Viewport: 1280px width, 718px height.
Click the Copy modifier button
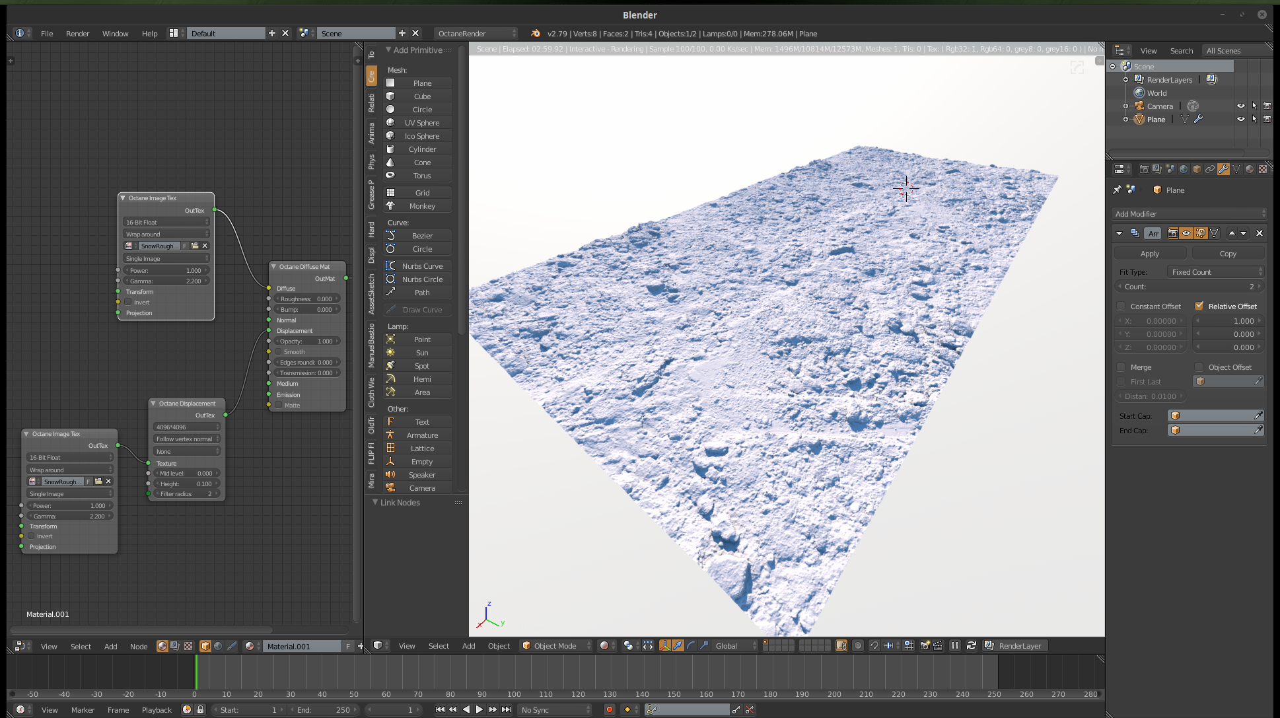(1228, 254)
